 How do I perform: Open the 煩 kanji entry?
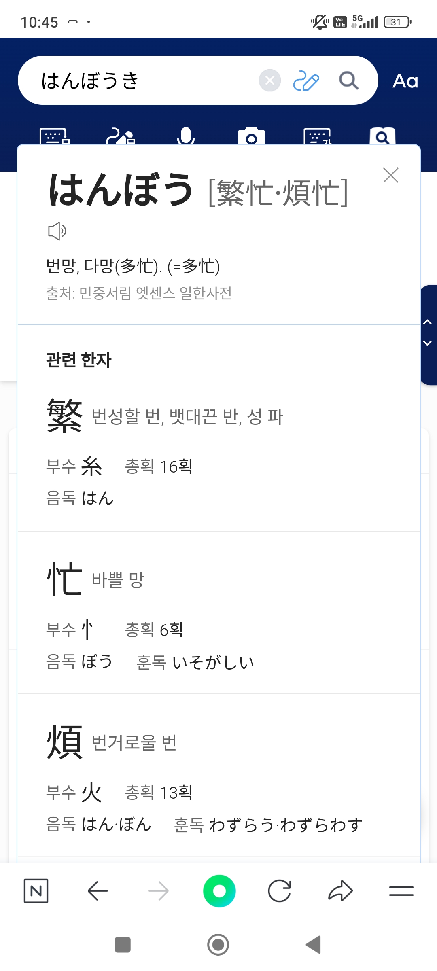click(x=65, y=742)
